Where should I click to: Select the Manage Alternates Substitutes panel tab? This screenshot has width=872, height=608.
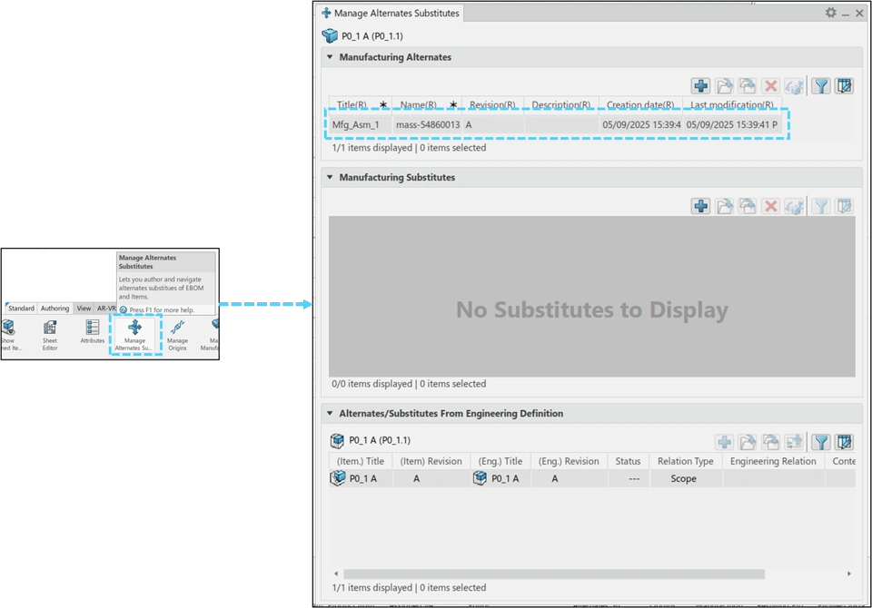[391, 13]
